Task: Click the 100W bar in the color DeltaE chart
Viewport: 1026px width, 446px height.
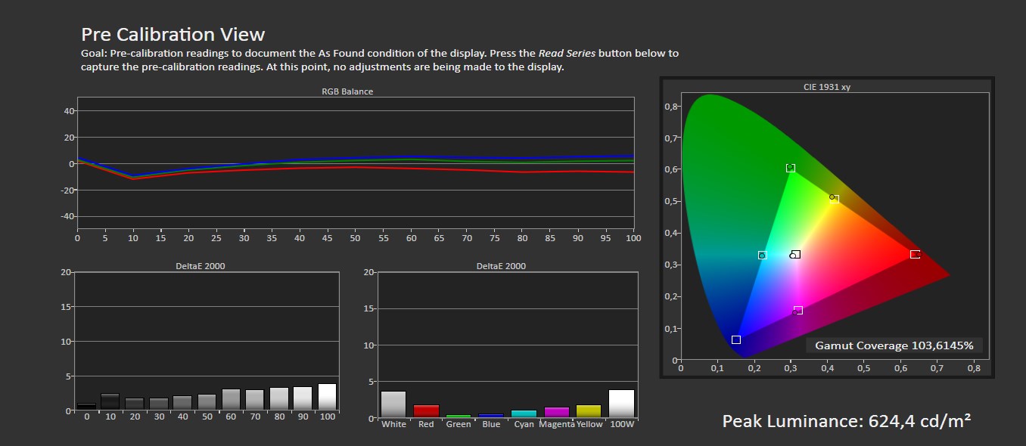Action: click(x=621, y=404)
